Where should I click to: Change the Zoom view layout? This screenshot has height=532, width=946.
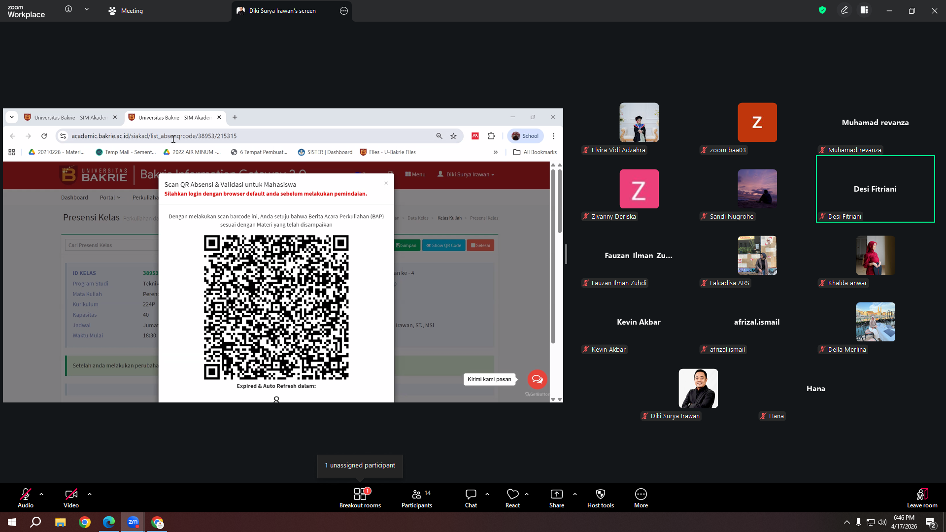864,10
